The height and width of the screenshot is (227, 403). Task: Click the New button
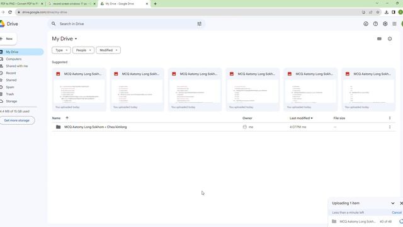8,39
